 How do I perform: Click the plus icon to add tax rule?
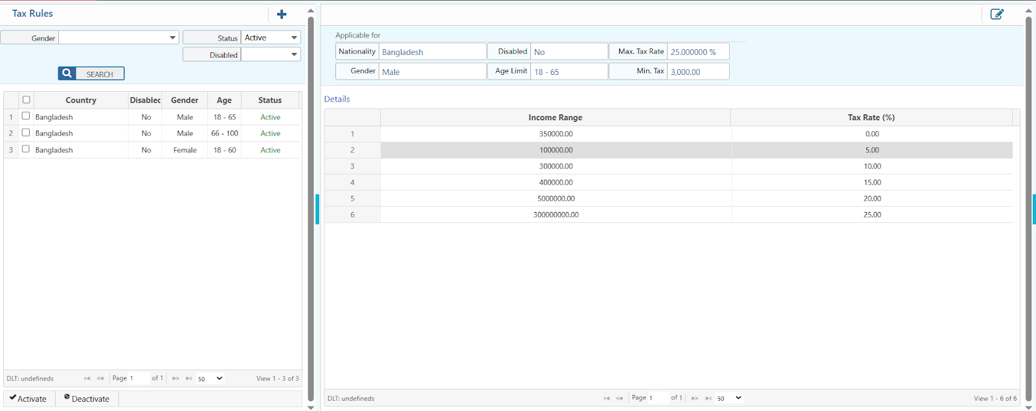282,14
